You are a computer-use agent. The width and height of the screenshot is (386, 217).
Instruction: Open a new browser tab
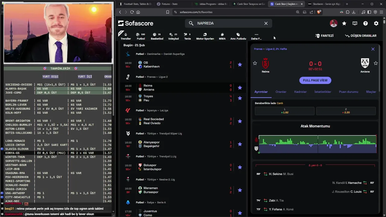pyautogui.click(x=347, y=4)
